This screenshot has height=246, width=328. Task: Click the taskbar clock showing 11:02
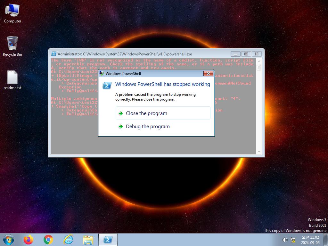coord(310,240)
